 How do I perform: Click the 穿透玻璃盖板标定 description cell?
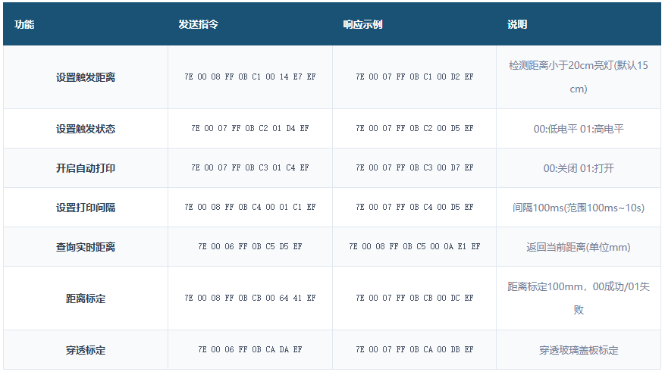579,350
